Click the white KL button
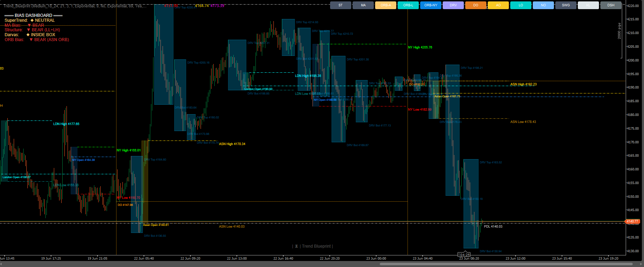 588,5
